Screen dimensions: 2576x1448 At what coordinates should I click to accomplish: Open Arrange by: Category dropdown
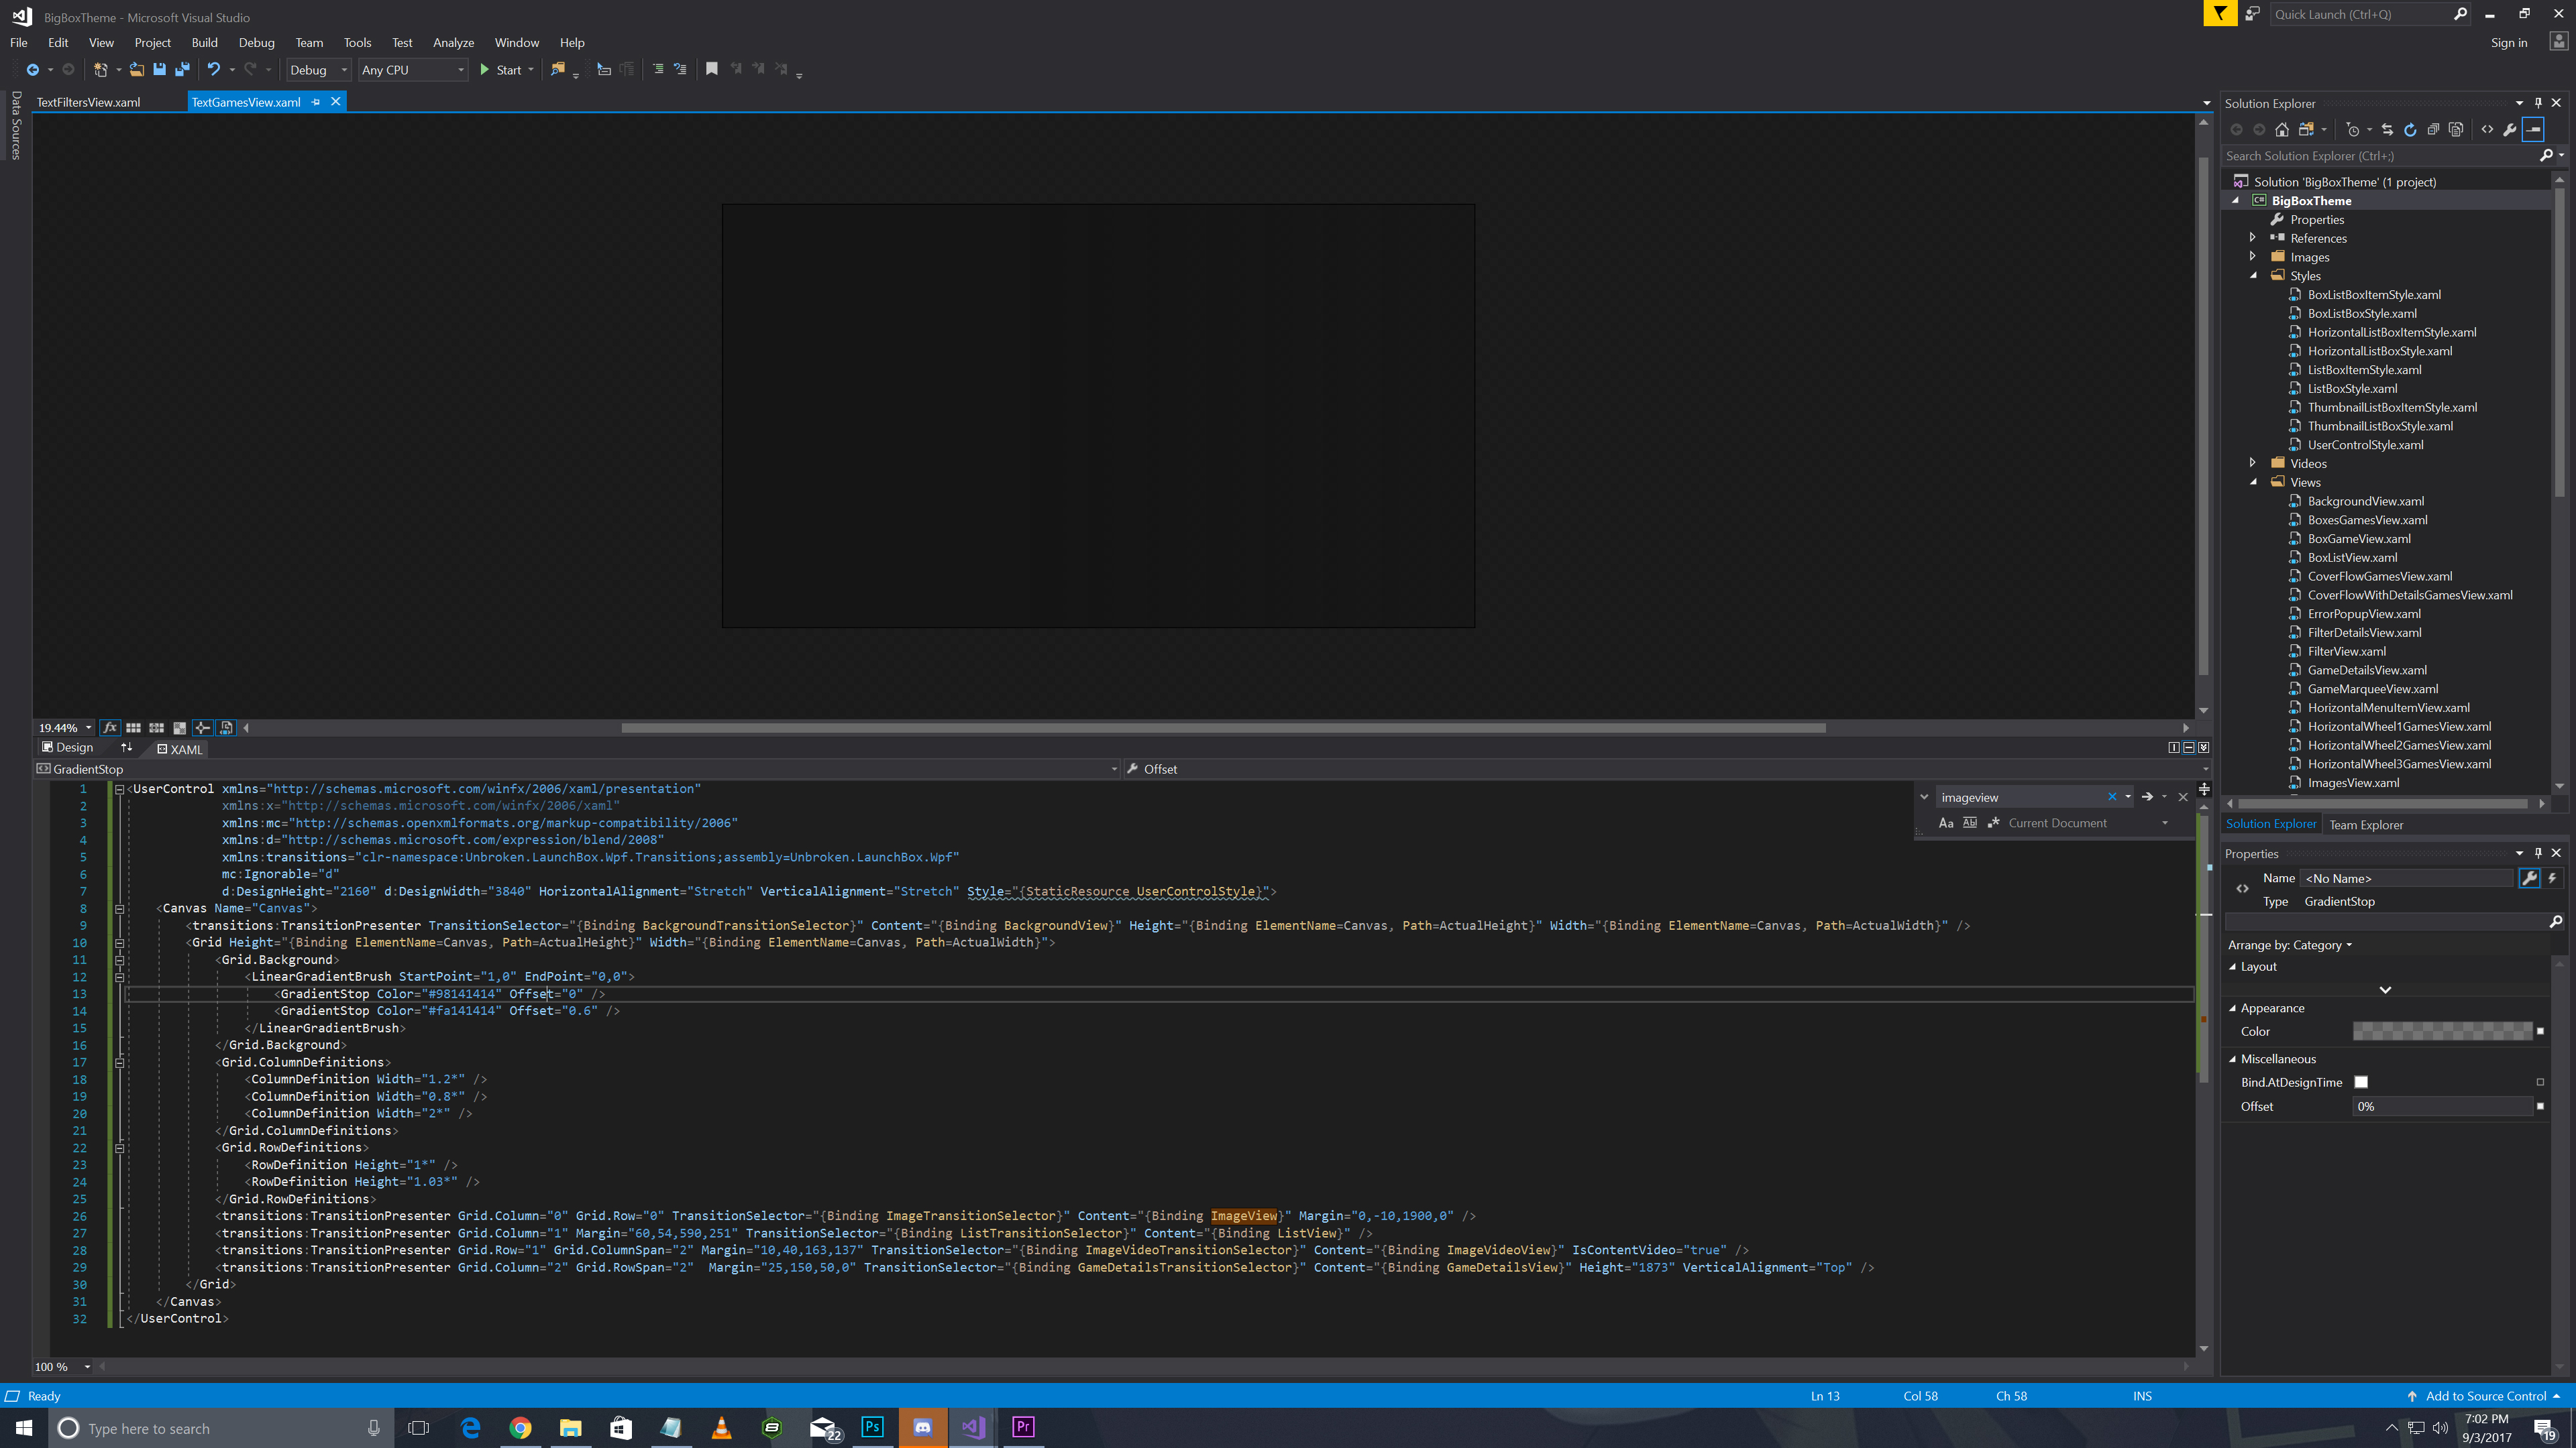click(x=2290, y=945)
